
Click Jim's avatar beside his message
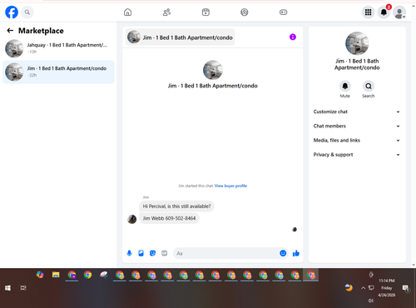(x=132, y=219)
